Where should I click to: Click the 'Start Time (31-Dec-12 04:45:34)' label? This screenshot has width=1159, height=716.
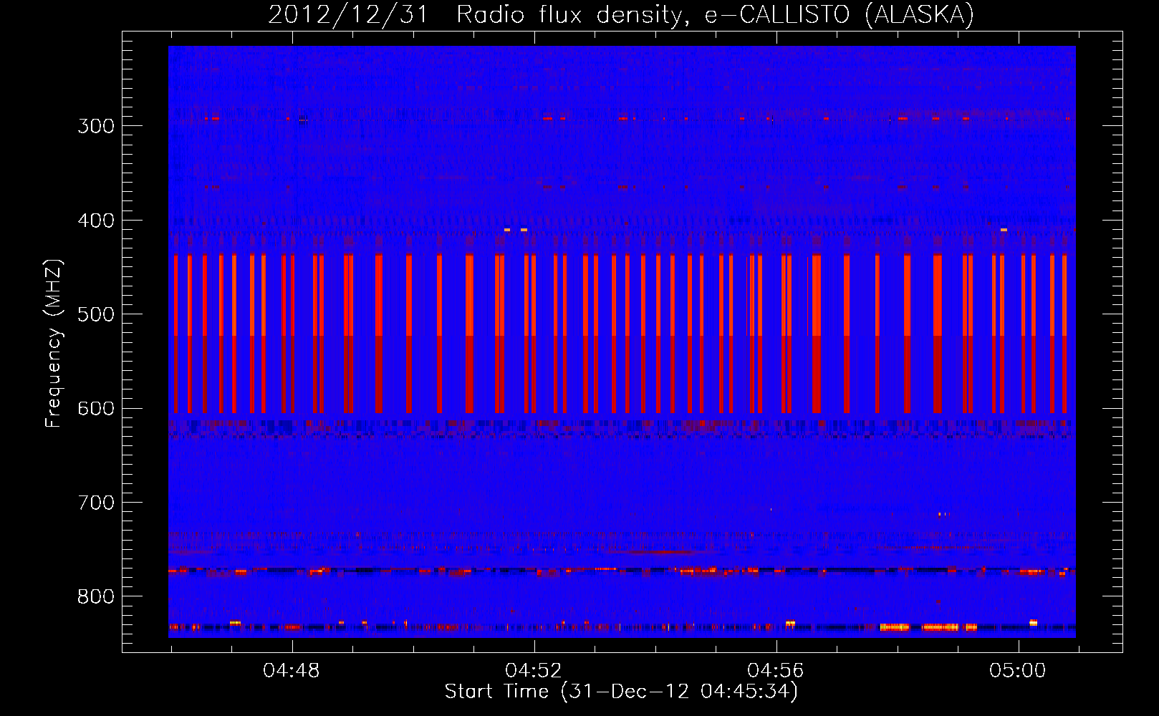pos(621,692)
